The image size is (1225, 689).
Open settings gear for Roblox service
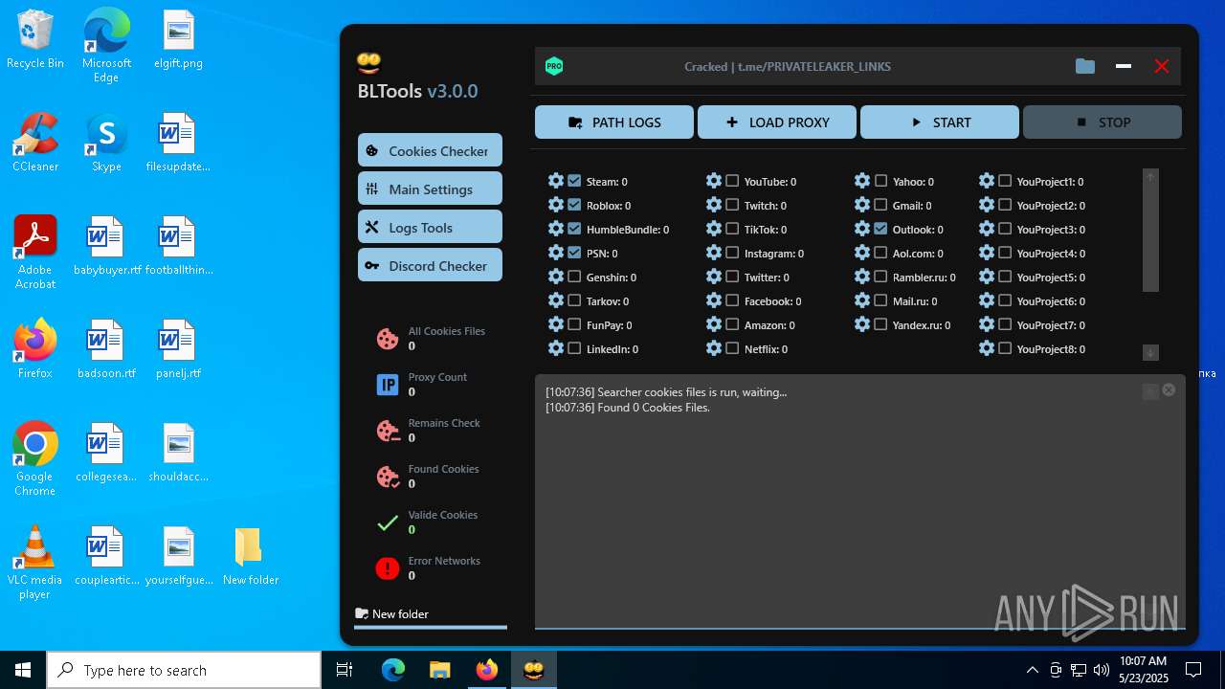click(556, 205)
